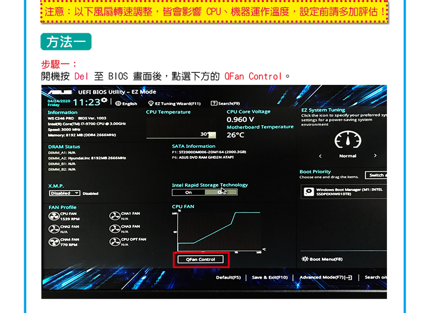This screenshot has height=313, width=430.
Task: Click the 04/24/2020 Friday date
Action: (x=59, y=103)
